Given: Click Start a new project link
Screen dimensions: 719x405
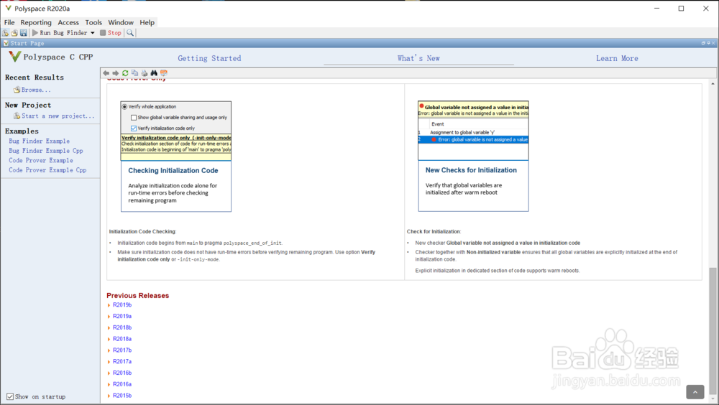Looking at the screenshot, I should pos(58,116).
